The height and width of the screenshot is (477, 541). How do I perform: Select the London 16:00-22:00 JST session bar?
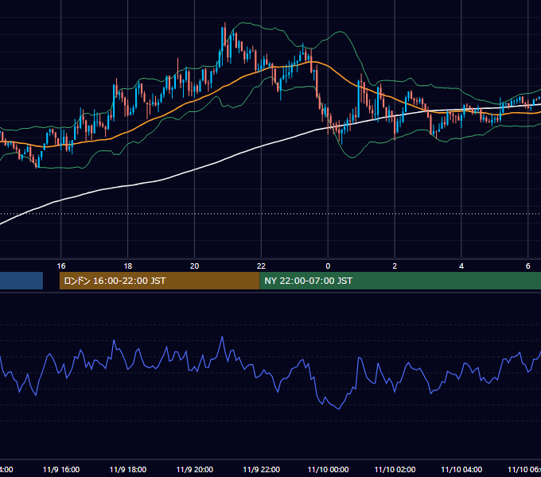click(159, 281)
